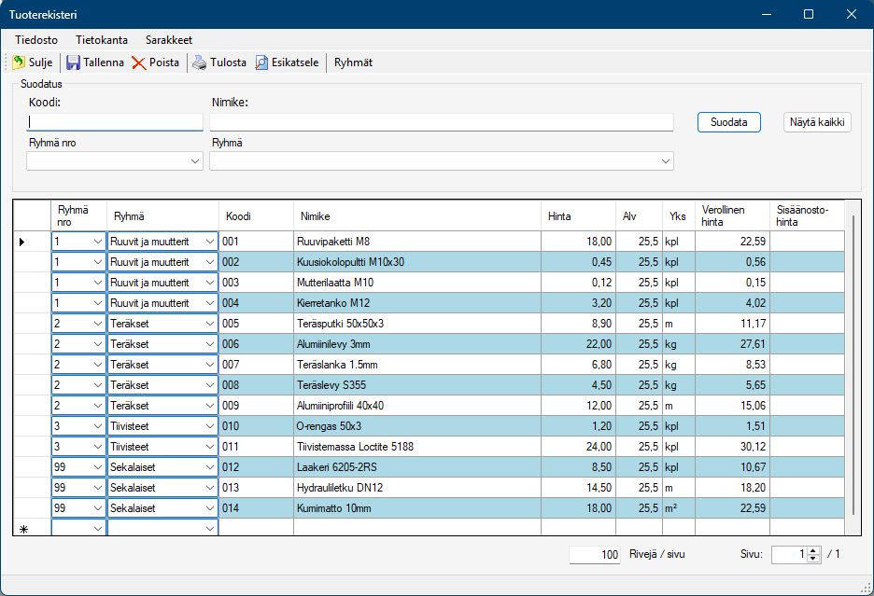This screenshot has height=596, width=874.
Task: Select the row header of the Ruuvipaketti M8 row
Action: 32,242
